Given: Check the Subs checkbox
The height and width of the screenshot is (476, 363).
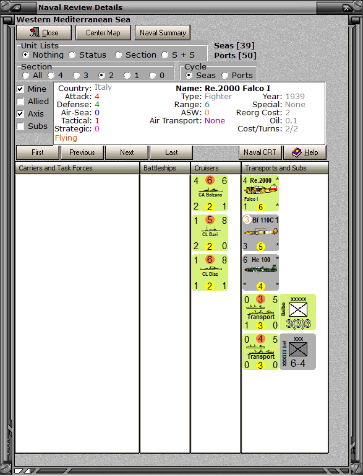Looking at the screenshot, I should coord(20,126).
